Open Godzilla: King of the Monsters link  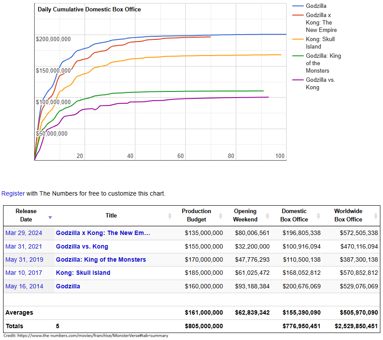(101, 259)
